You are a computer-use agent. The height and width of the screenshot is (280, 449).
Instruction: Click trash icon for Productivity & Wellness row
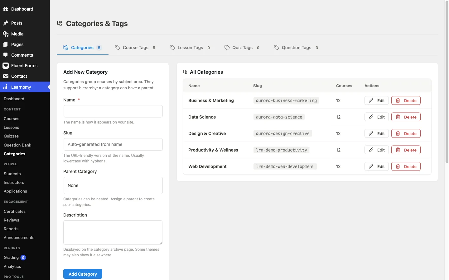398,150
